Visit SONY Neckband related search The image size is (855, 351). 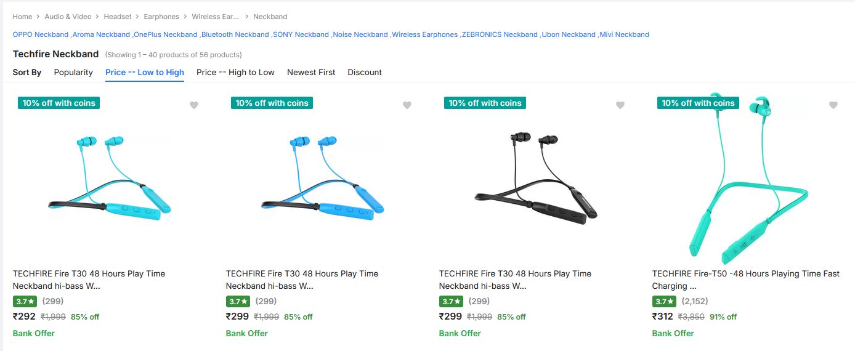point(301,34)
